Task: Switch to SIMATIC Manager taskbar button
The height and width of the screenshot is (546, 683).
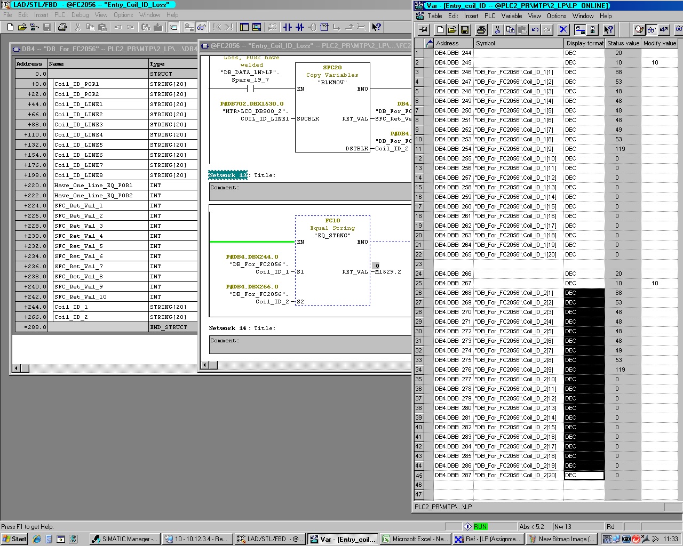Action: point(124,539)
